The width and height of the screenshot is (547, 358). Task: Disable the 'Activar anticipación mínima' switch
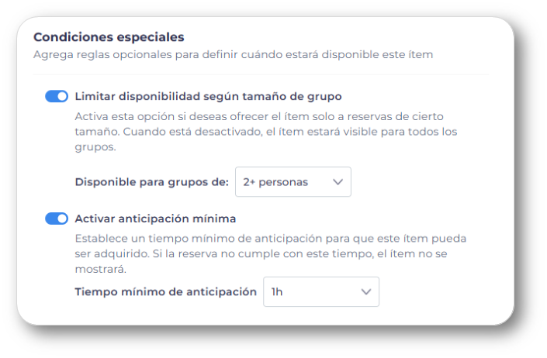click(x=57, y=219)
